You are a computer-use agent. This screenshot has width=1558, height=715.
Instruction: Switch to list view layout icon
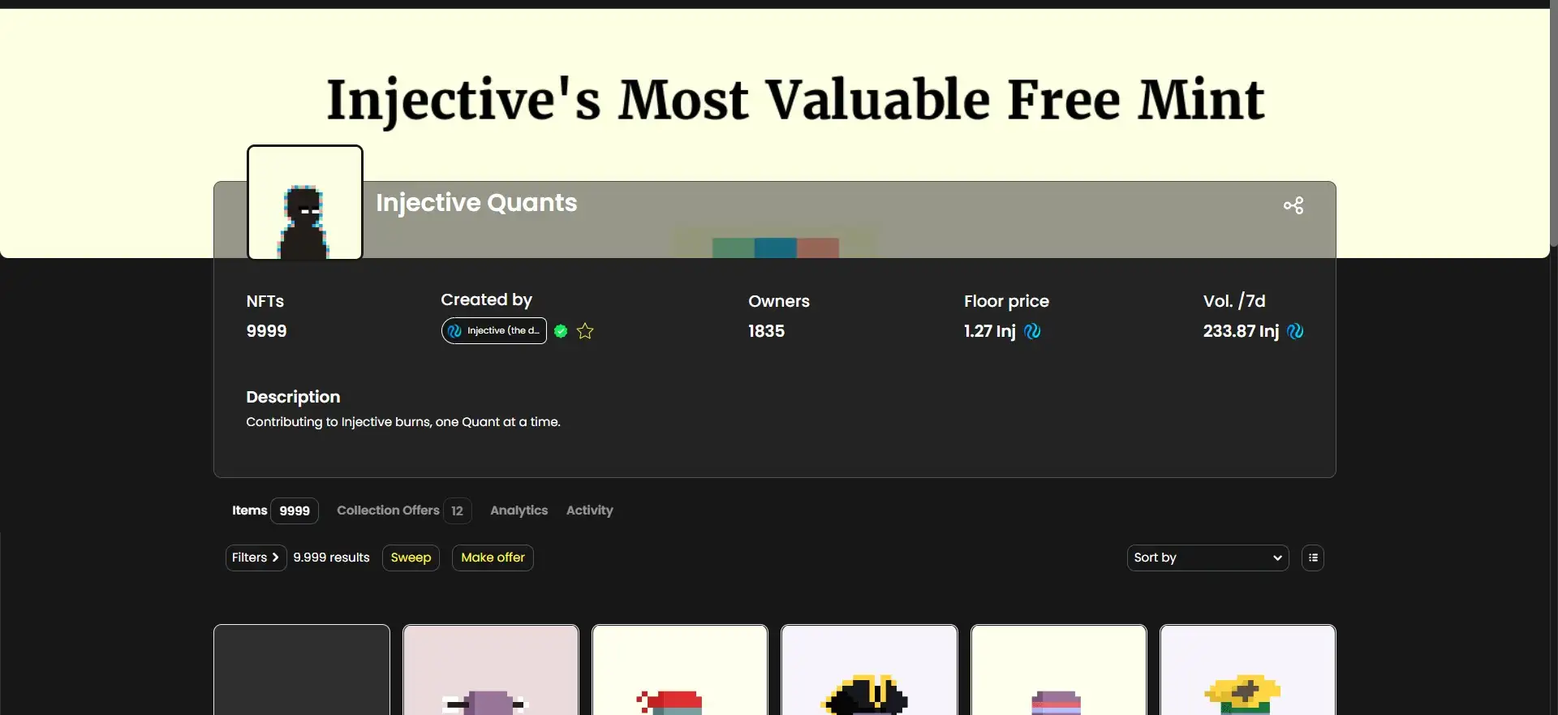pyautogui.click(x=1313, y=558)
